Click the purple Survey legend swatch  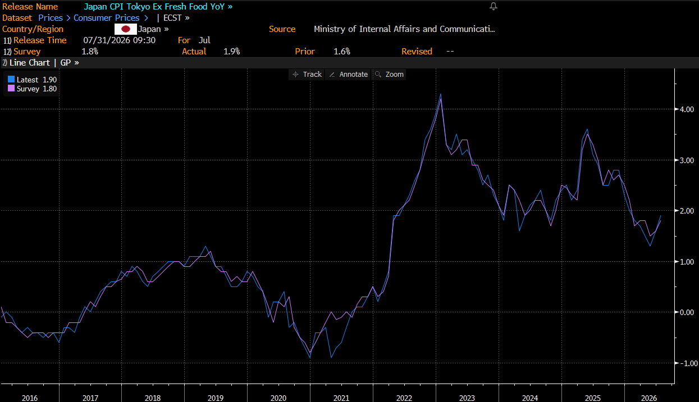click(x=11, y=89)
